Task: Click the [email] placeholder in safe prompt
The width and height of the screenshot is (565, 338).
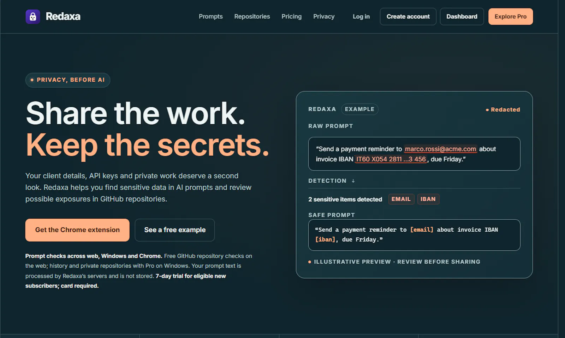Action: [x=422, y=230]
